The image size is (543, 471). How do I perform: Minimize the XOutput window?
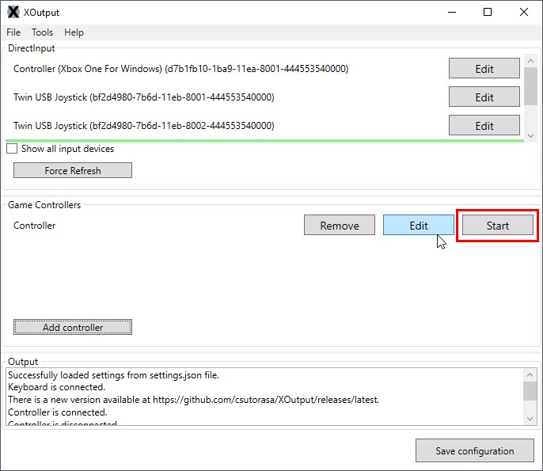[x=452, y=12]
